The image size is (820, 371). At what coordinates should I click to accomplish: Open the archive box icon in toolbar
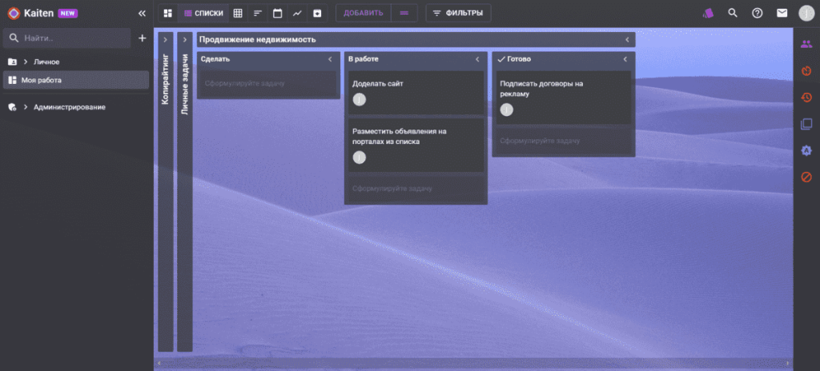coord(317,13)
